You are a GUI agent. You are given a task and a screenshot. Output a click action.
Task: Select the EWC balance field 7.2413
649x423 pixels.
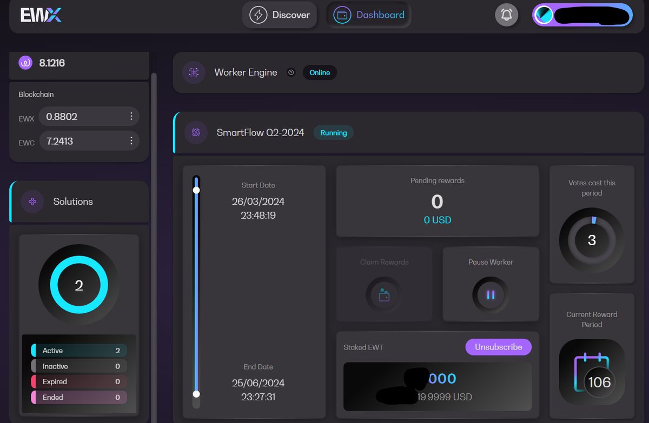click(x=89, y=141)
